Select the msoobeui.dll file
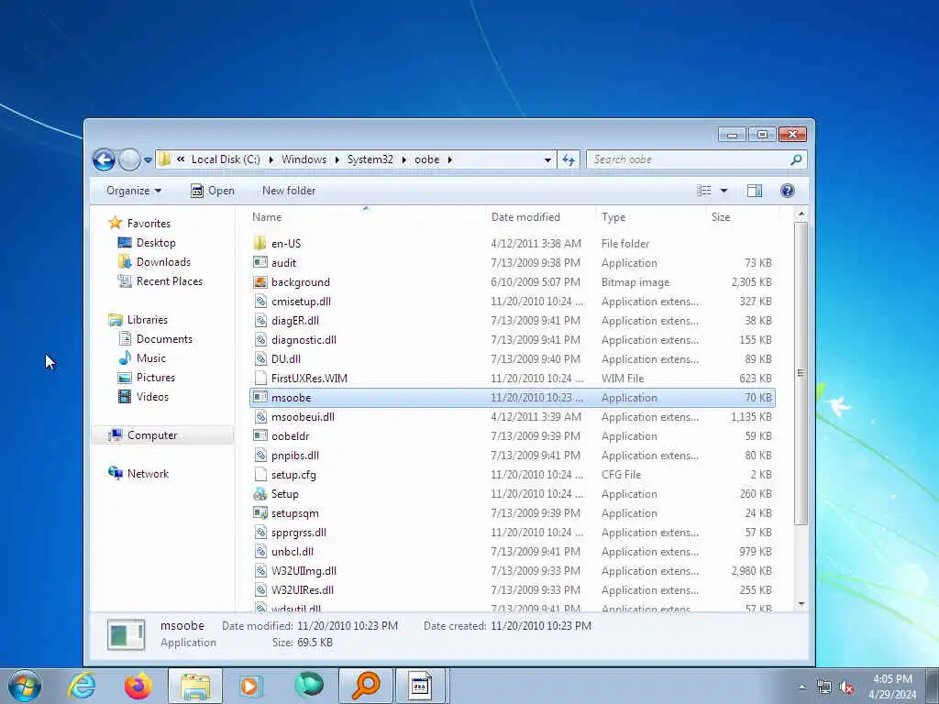Screen dimensions: 939x704 [303, 417]
